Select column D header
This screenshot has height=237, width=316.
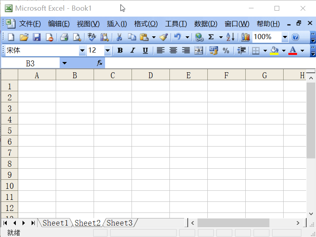pyautogui.click(x=150, y=75)
